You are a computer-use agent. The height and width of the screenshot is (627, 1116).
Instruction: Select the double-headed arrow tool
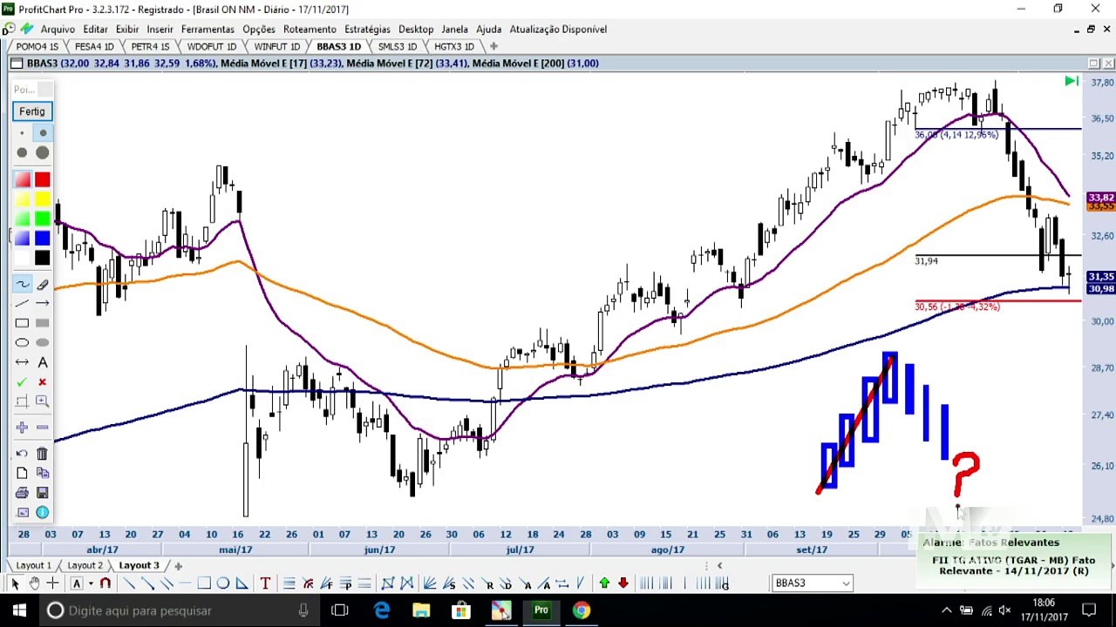22,362
